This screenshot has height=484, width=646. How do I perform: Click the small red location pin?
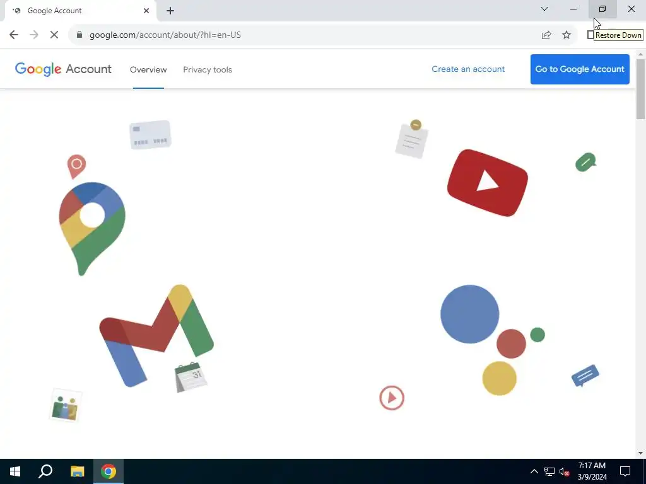coord(76,166)
